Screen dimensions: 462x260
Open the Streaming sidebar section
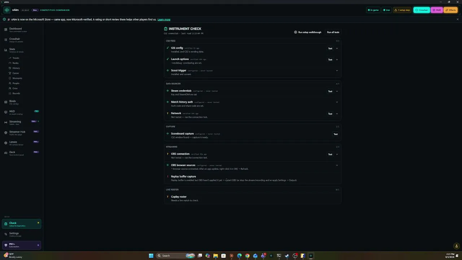click(x=22, y=122)
